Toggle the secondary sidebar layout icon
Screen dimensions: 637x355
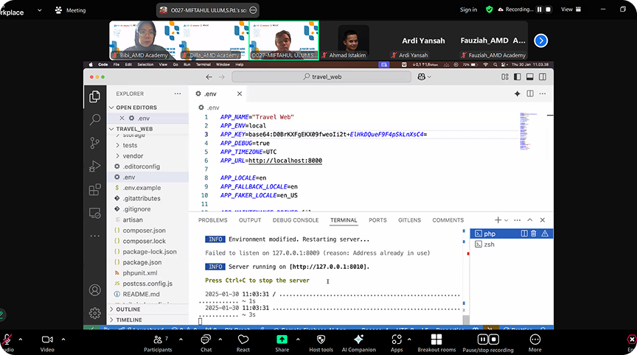pos(543,77)
